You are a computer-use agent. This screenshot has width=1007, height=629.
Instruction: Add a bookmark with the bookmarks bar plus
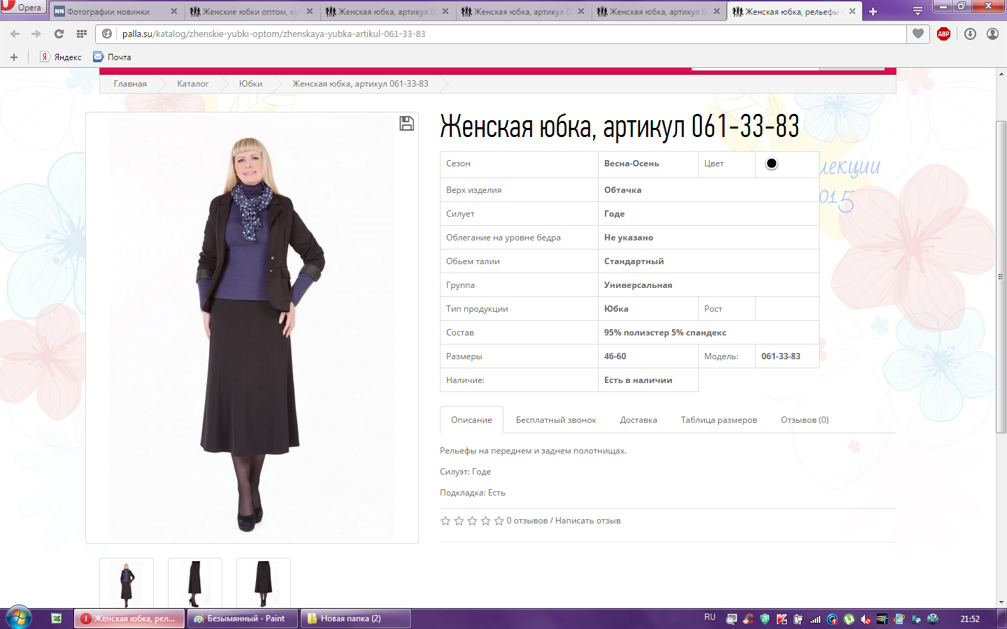point(13,57)
